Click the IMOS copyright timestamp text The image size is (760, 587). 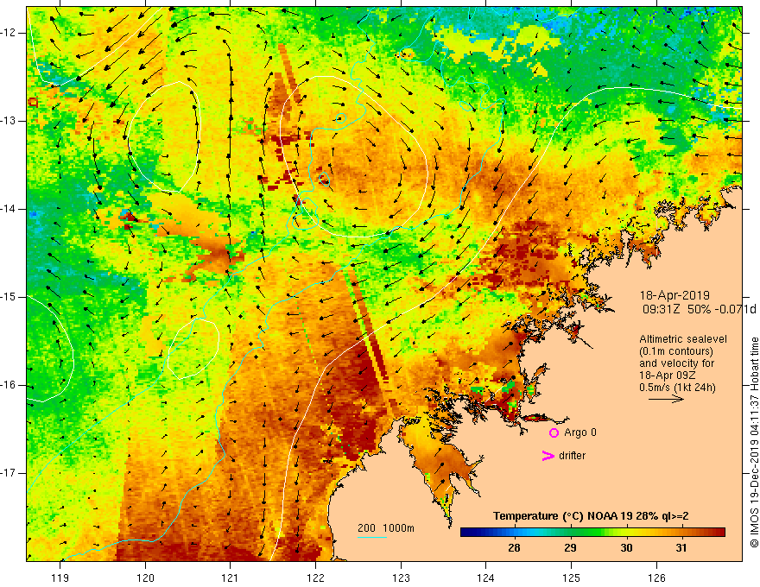(754, 442)
